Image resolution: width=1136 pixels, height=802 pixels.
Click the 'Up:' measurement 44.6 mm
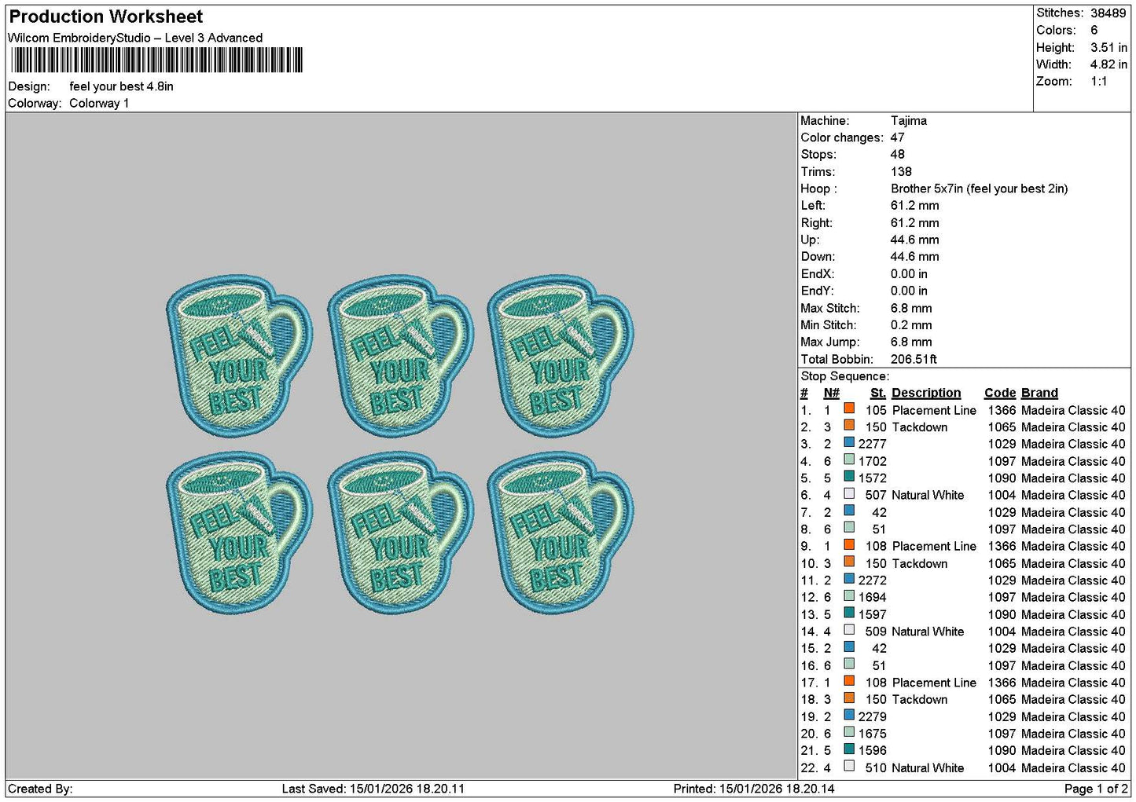915,240
